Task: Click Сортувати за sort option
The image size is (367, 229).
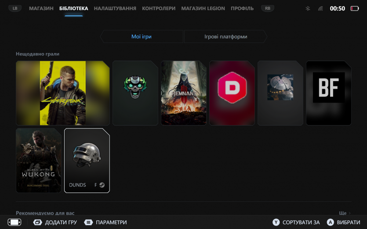Action: tap(296, 222)
